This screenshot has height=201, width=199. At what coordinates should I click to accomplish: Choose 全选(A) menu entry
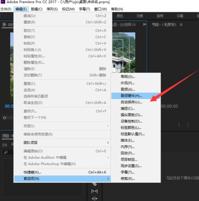click(x=62, y=90)
